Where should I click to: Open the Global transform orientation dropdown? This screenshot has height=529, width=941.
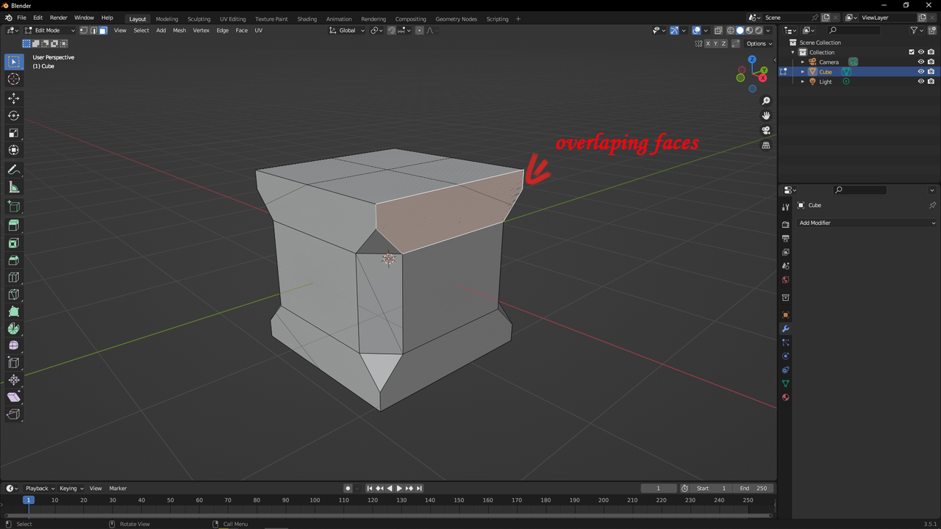(346, 30)
